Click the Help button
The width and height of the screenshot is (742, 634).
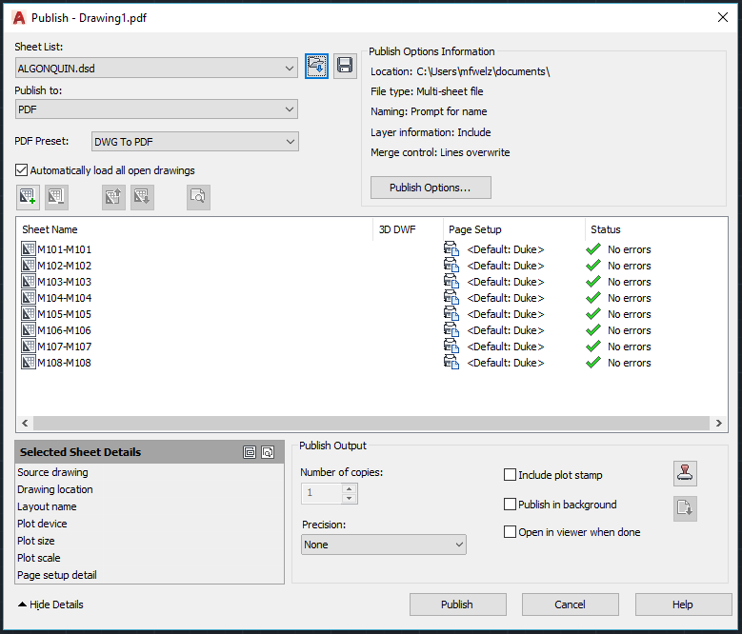coord(683,604)
